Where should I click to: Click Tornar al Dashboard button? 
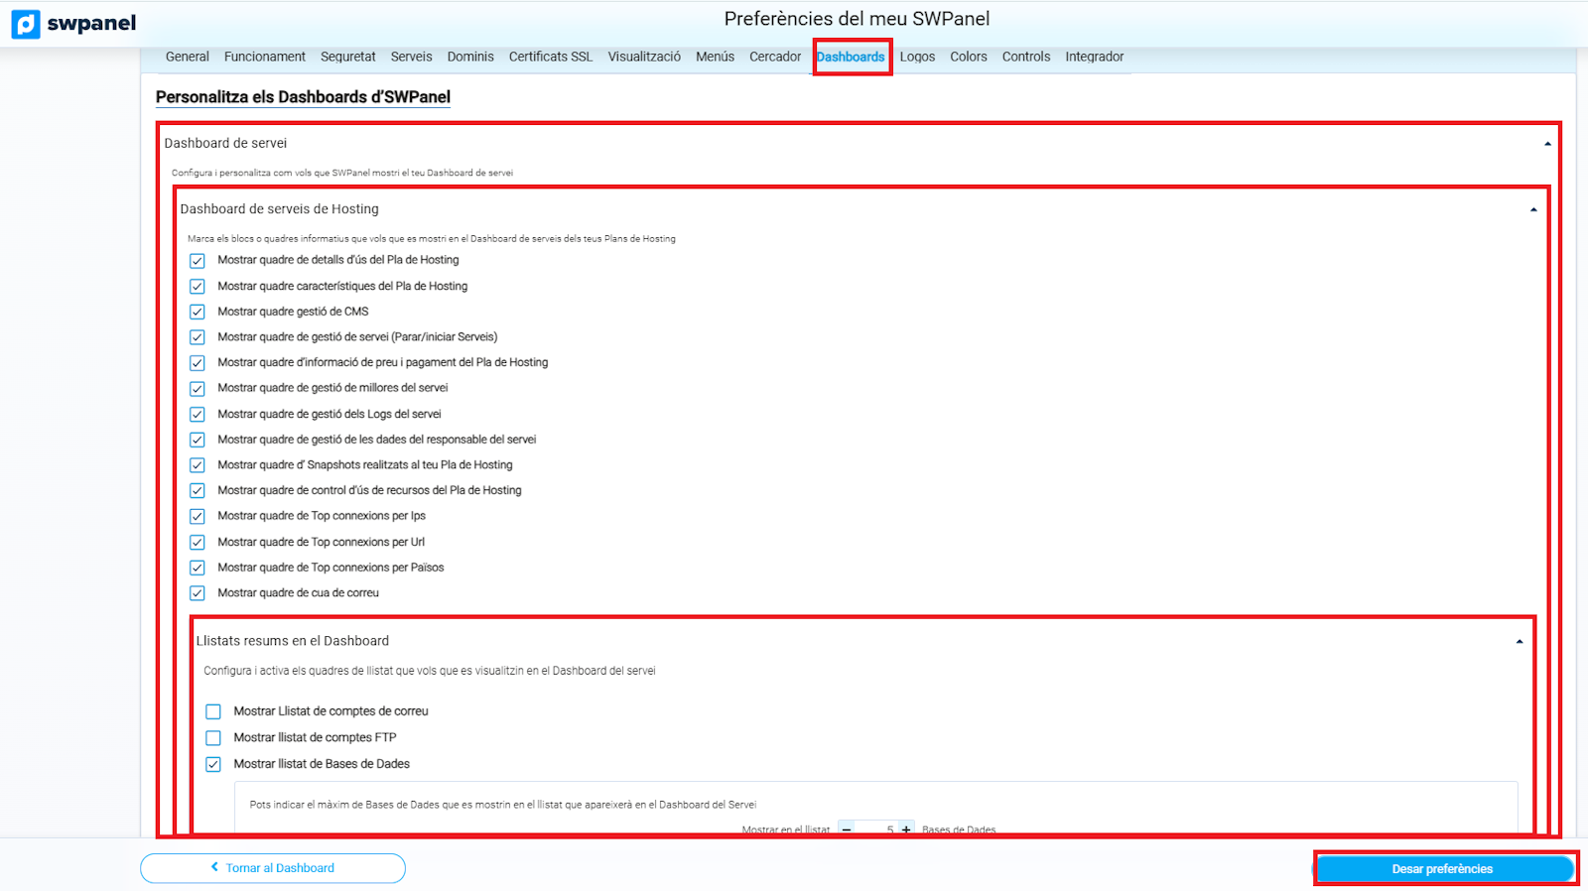point(273,868)
